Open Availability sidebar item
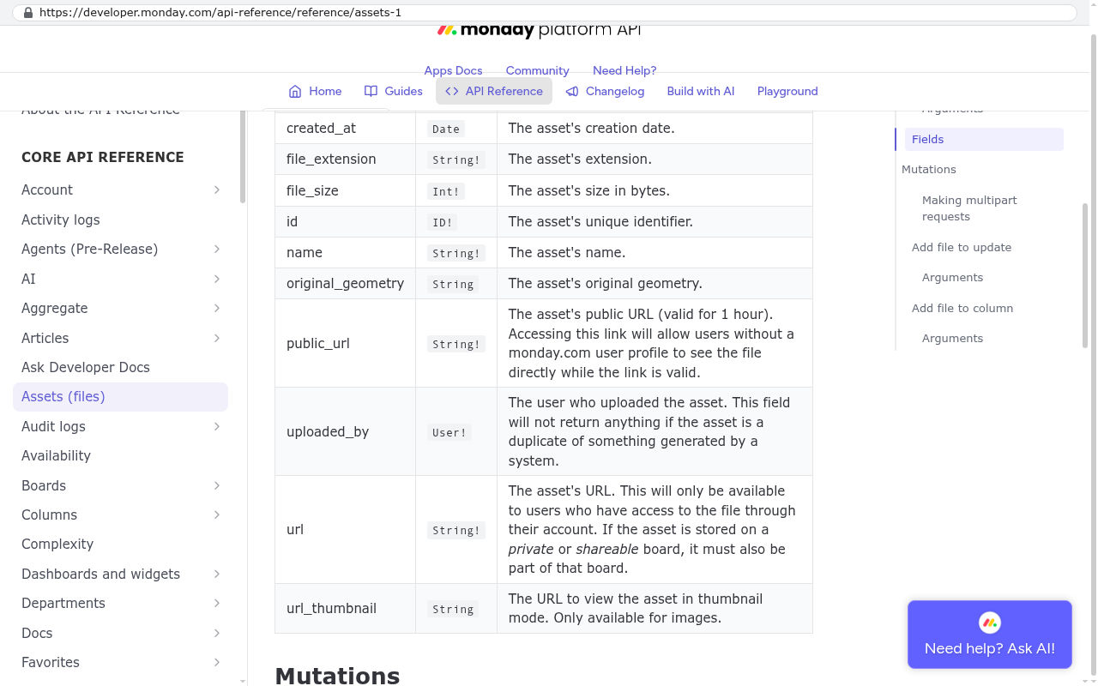 (x=120, y=455)
